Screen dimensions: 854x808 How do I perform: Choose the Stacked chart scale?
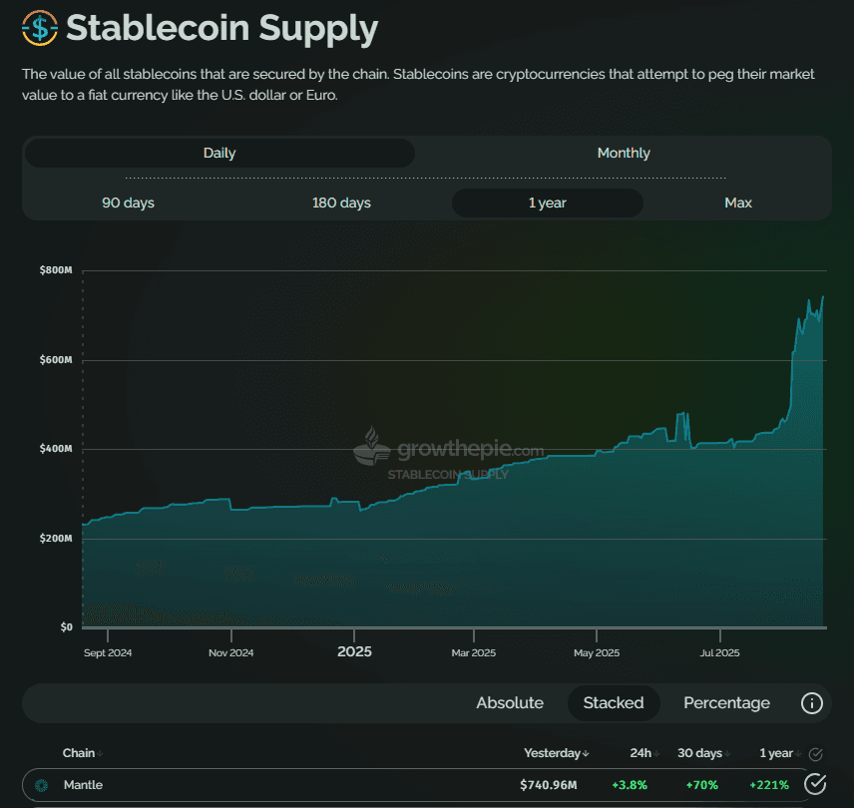(614, 703)
